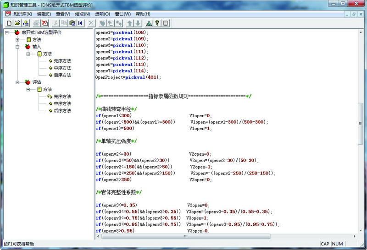Select 中序方法 under 输入 方法

click(62, 68)
